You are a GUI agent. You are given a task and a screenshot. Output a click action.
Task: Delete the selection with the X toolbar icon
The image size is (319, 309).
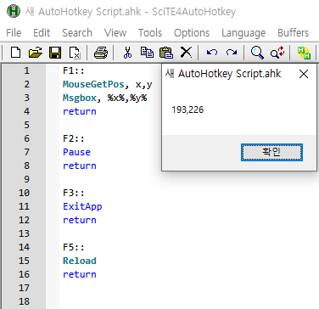(186, 53)
